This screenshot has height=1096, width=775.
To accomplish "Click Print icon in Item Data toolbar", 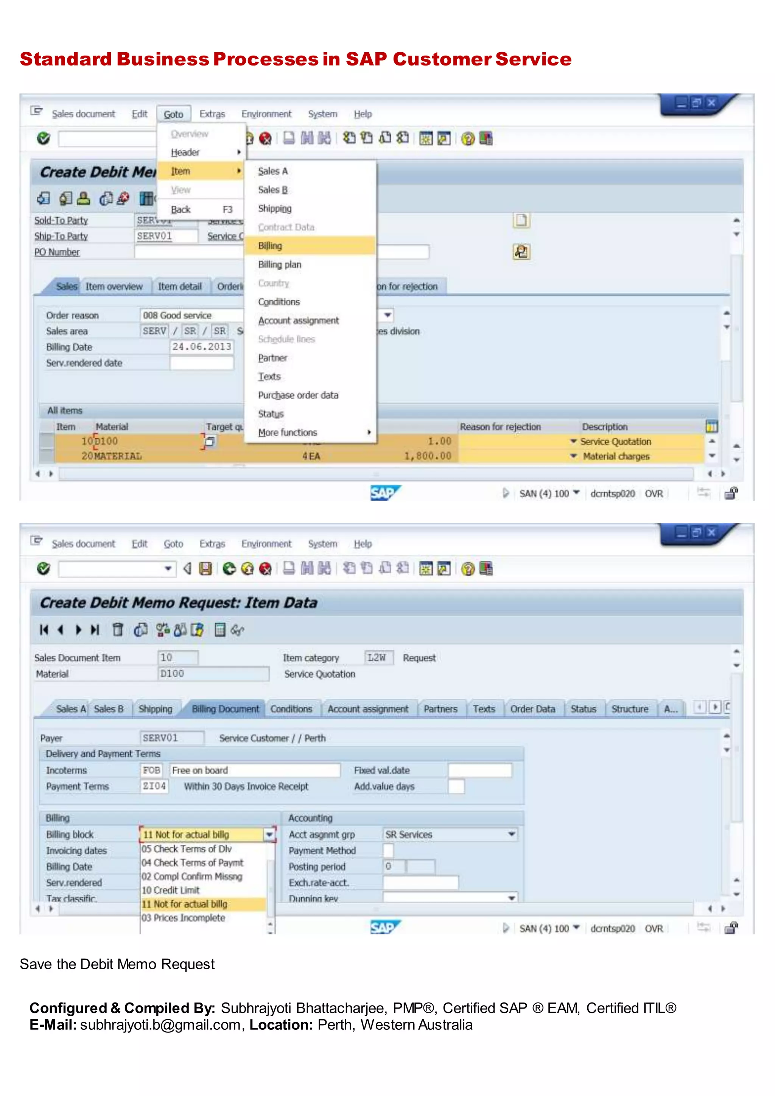I will [289, 568].
